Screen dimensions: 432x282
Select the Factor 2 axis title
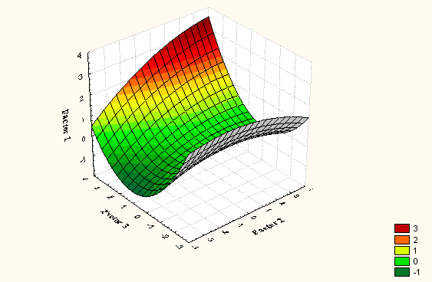tap(269, 226)
